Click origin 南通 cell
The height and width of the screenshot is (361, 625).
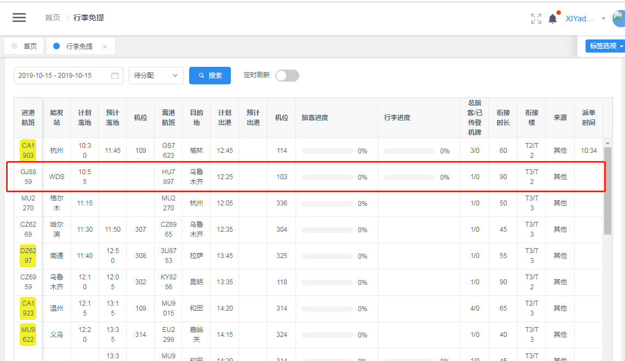coord(56,256)
